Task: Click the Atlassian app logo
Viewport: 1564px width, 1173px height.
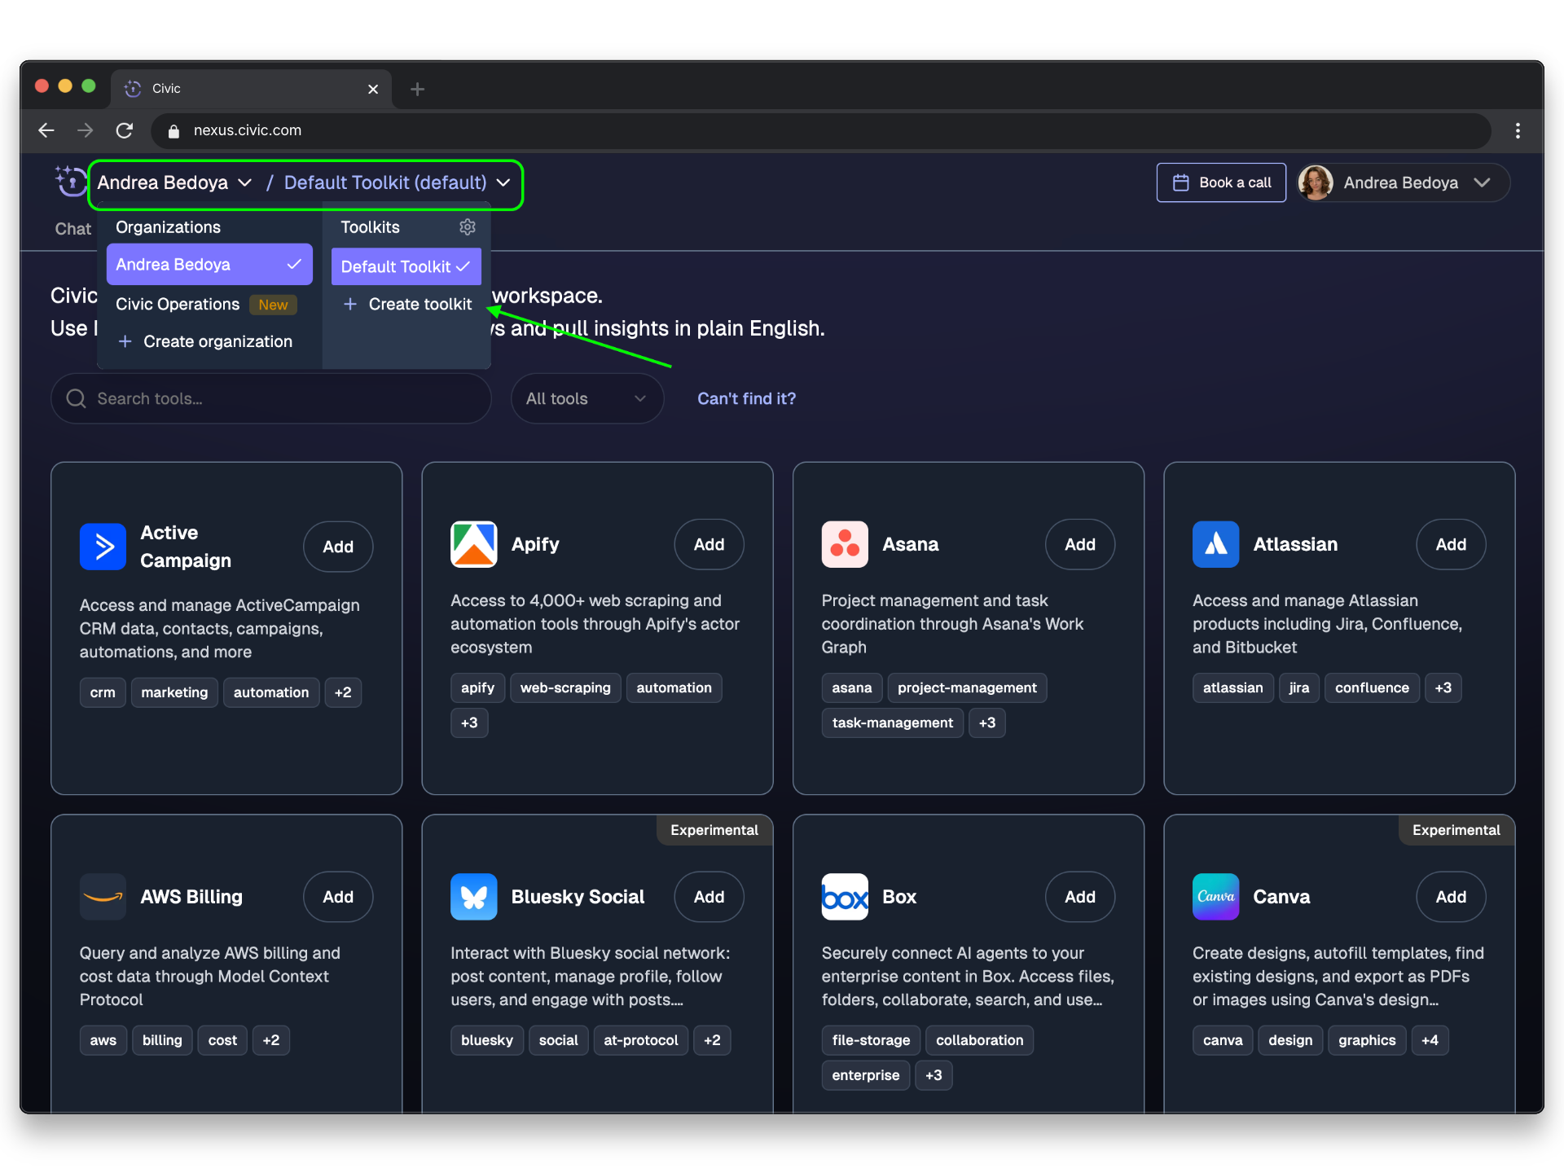Action: click(x=1215, y=544)
